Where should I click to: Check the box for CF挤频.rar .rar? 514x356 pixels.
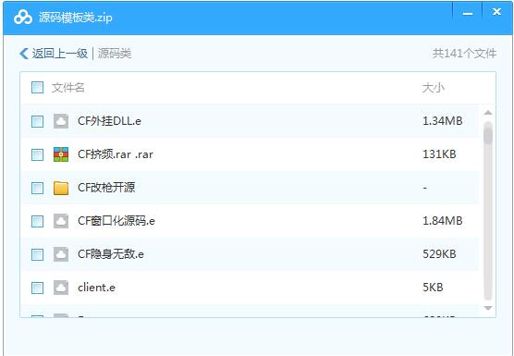click(x=37, y=154)
